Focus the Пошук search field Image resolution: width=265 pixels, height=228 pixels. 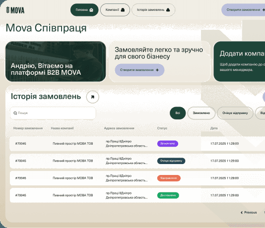click(53, 113)
